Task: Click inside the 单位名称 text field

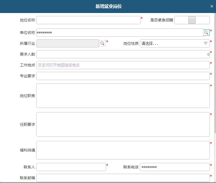Action: (120, 33)
